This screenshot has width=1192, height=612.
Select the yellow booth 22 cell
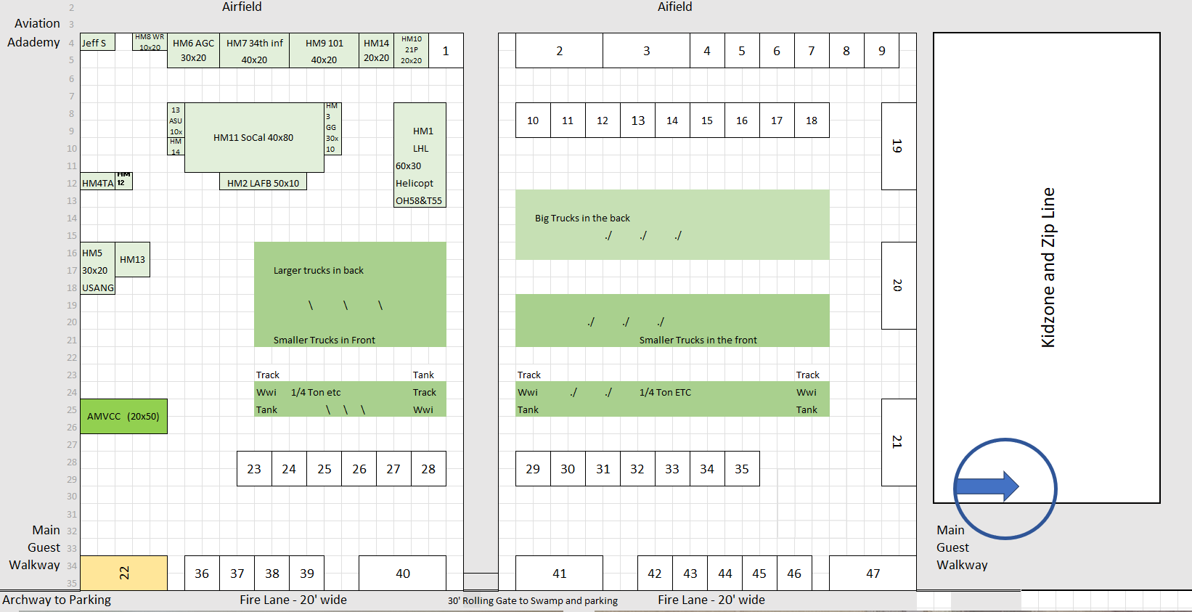123,573
